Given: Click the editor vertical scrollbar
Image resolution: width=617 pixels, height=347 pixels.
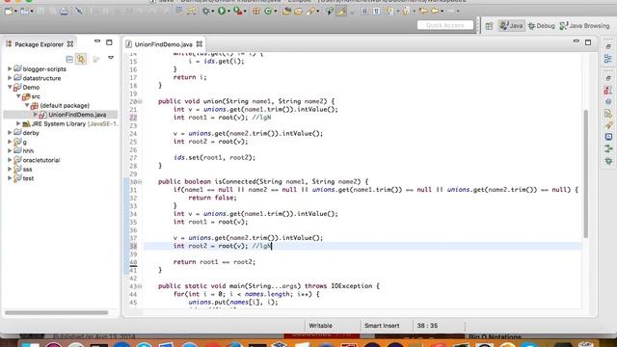Looking at the screenshot, I should (585, 173).
